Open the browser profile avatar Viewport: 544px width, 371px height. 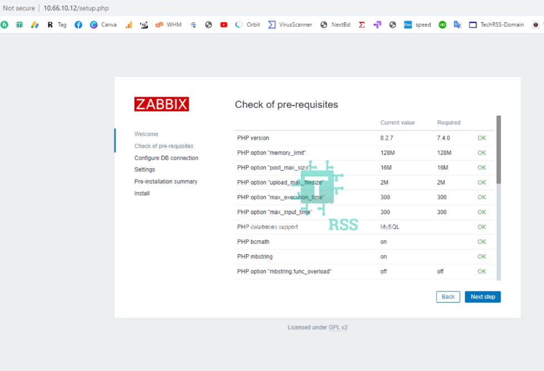[x=536, y=24]
